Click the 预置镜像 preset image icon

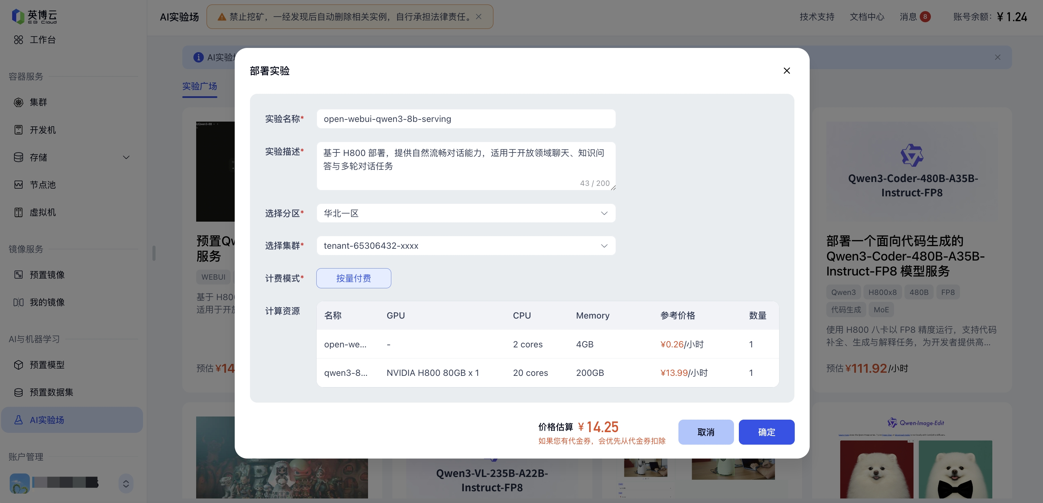18,274
